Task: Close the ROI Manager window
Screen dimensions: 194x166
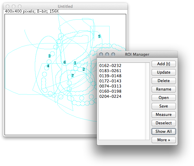Action: tap(101, 54)
